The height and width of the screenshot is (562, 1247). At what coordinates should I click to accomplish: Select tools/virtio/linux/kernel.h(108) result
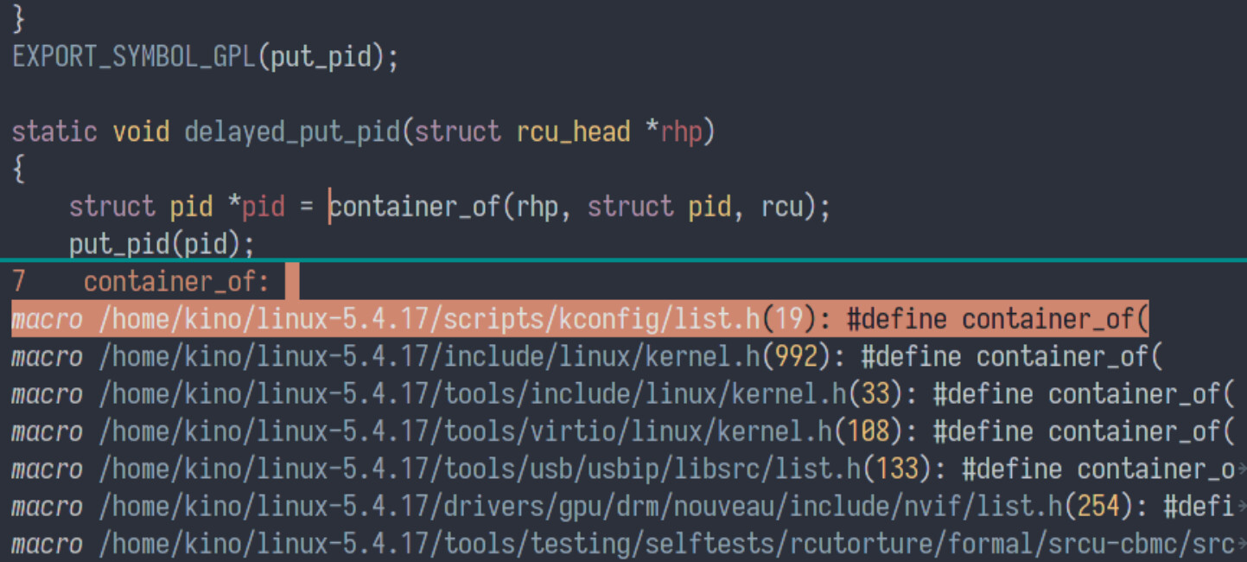(x=623, y=431)
